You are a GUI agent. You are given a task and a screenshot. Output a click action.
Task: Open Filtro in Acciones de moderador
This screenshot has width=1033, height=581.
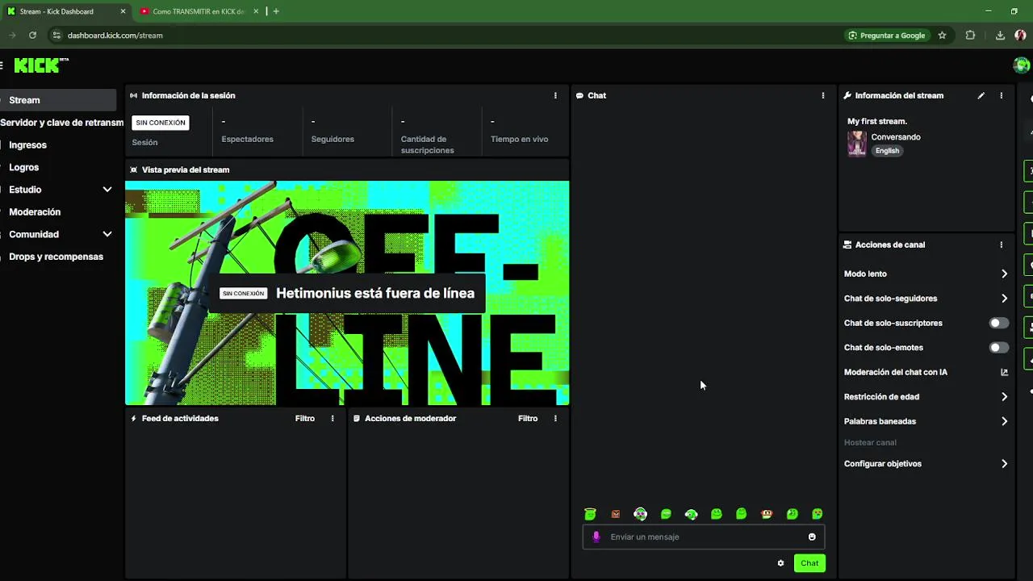click(528, 418)
